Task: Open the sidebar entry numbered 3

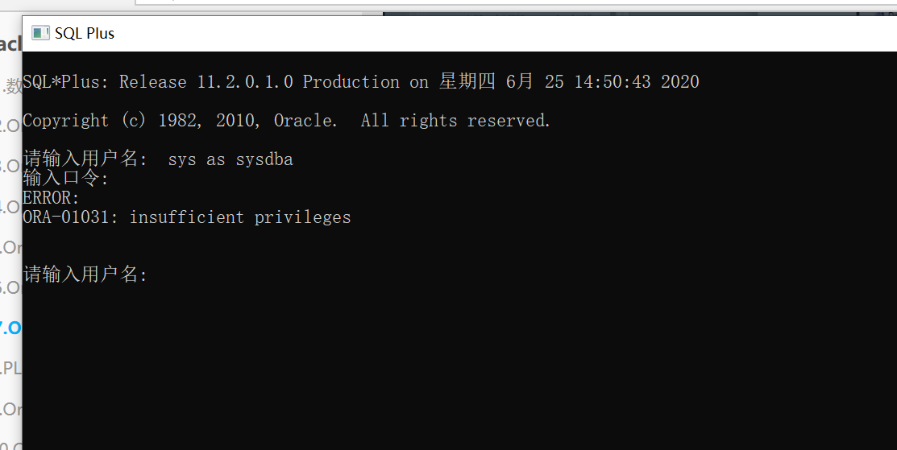Action: point(10,166)
